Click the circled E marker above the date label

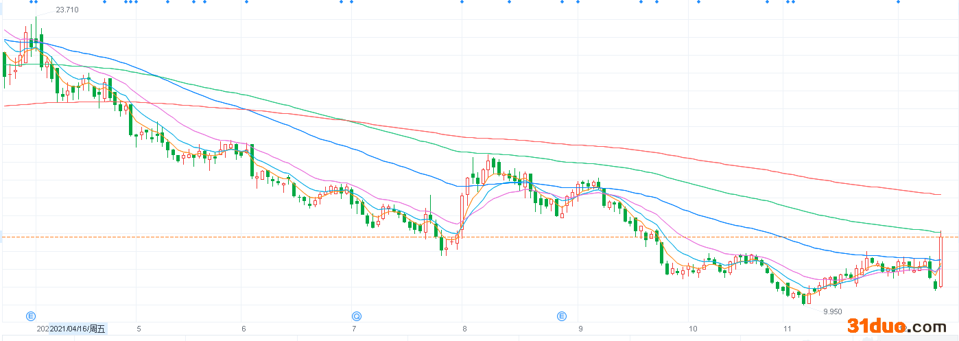[x=31, y=316]
